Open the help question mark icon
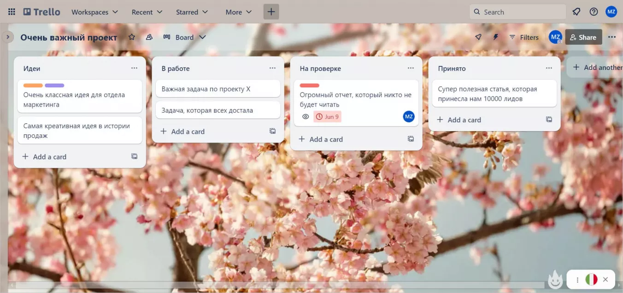Screen dimensions: 623x293 click(594, 12)
